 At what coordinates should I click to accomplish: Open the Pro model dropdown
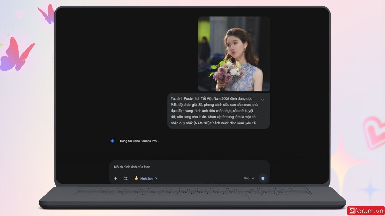click(249, 178)
